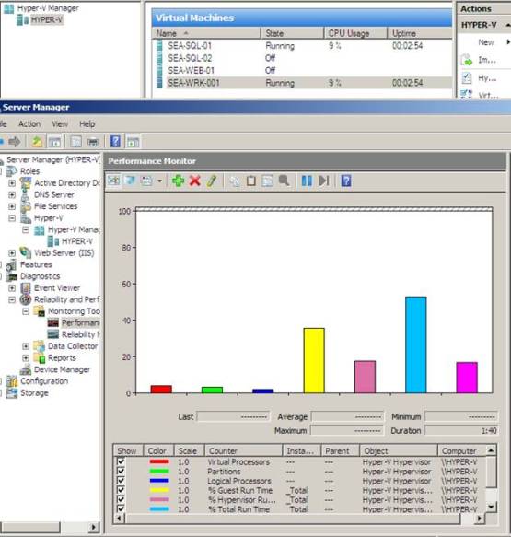511x537 pixels.
Task: Click View Current Activity icon
Action: (113, 181)
